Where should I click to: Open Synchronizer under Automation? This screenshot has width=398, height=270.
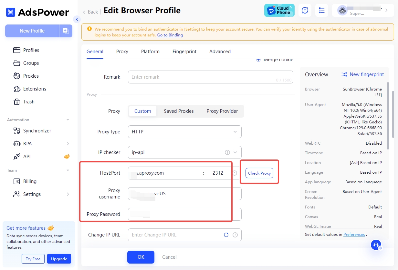37,131
